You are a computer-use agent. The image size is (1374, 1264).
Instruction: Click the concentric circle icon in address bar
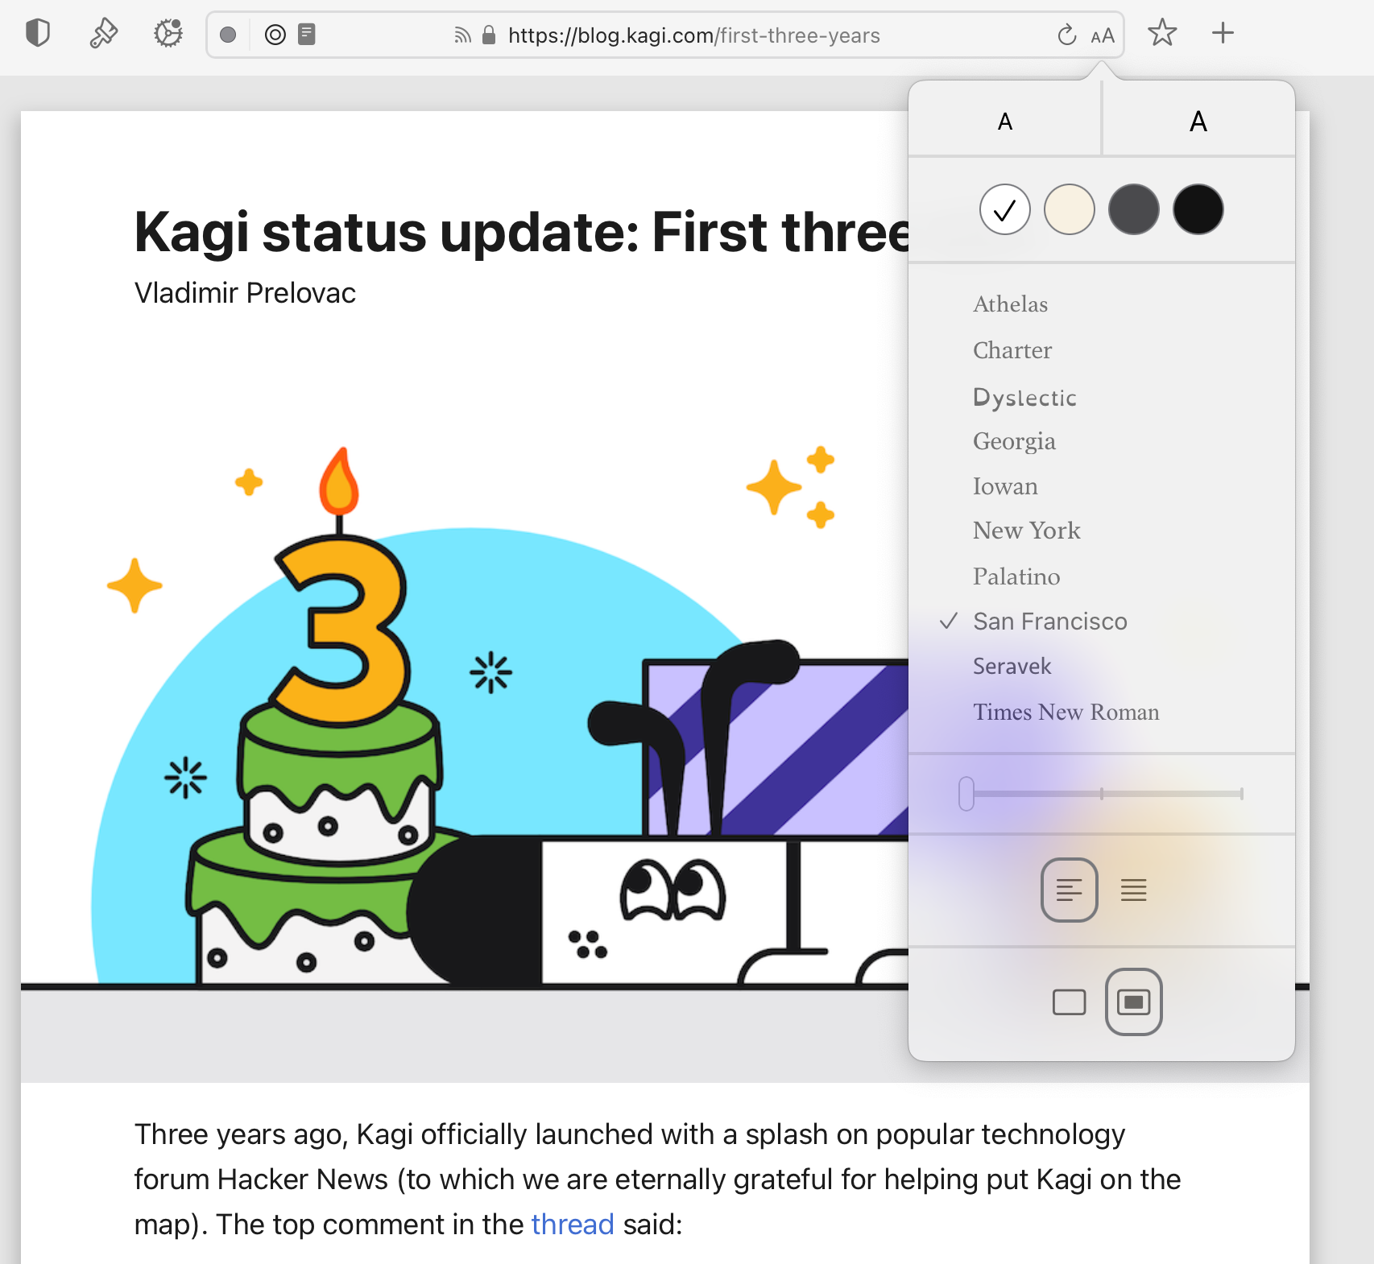point(275,35)
